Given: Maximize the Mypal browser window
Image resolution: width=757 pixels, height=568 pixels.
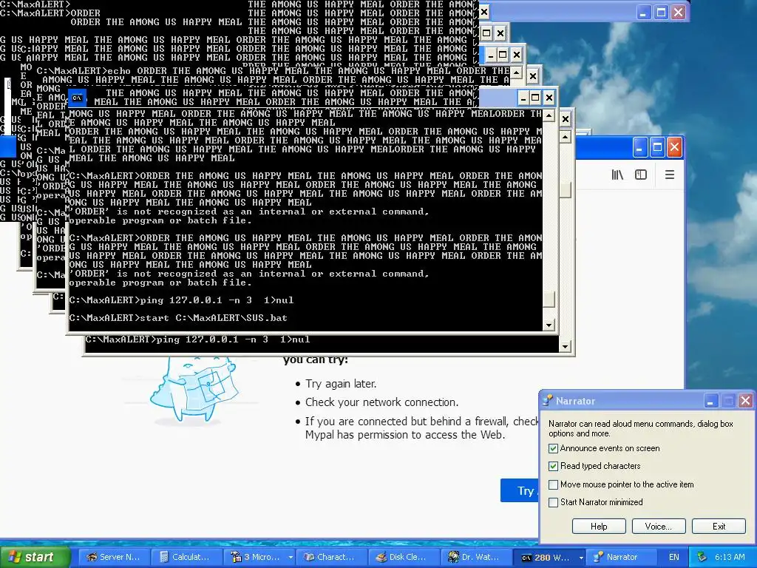Looking at the screenshot, I should click(657, 147).
